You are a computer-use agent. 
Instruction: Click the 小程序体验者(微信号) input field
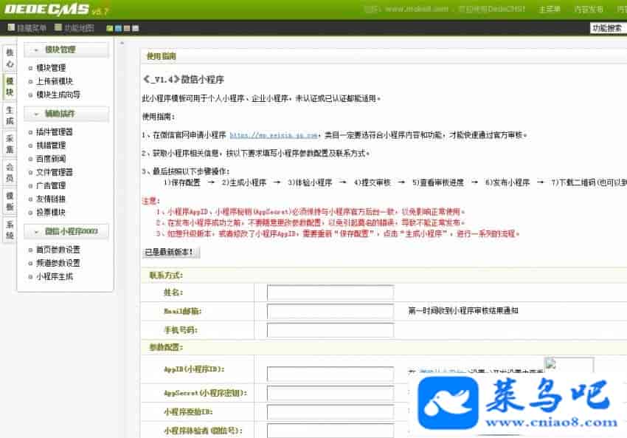pos(330,431)
